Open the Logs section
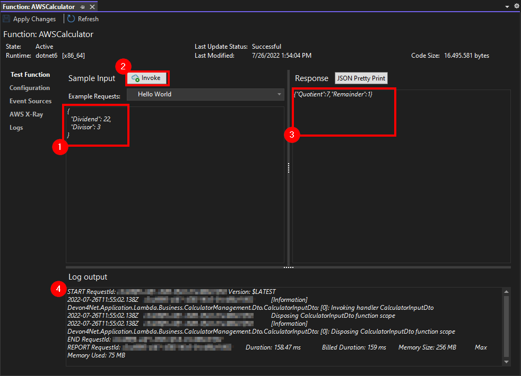The image size is (521, 376). click(16, 127)
